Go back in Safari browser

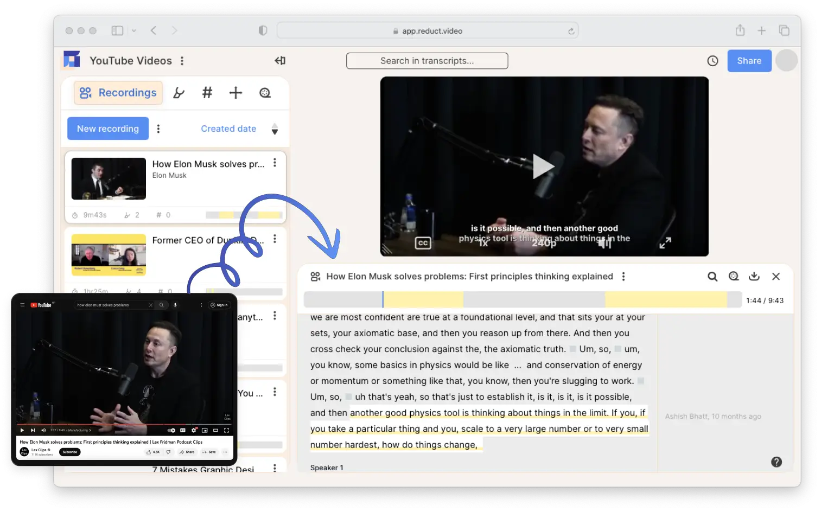tap(154, 30)
